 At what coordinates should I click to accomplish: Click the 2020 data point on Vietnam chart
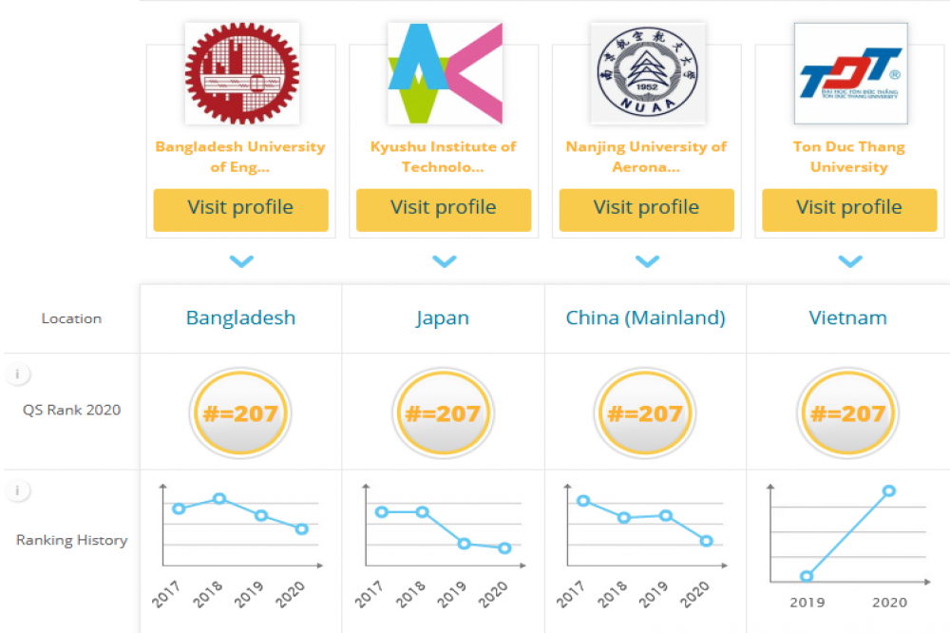(889, 490)
